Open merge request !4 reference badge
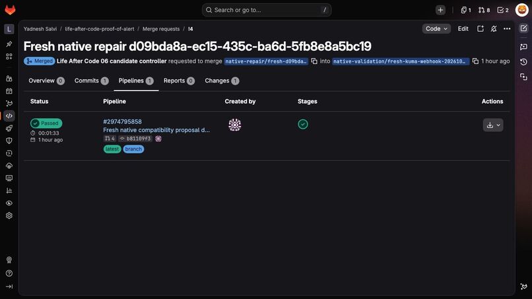Screen dimensions: 532x299 pyautogui.click(x=110, y=139)
